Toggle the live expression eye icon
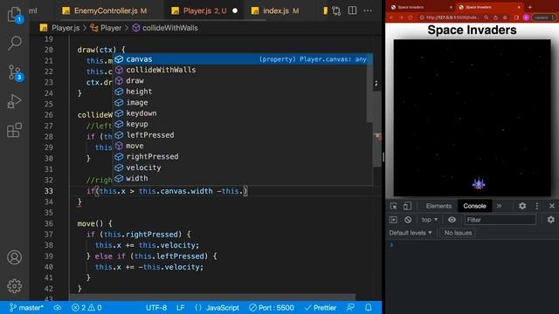This screenshot has width=559, height=314. pos(452,220)
